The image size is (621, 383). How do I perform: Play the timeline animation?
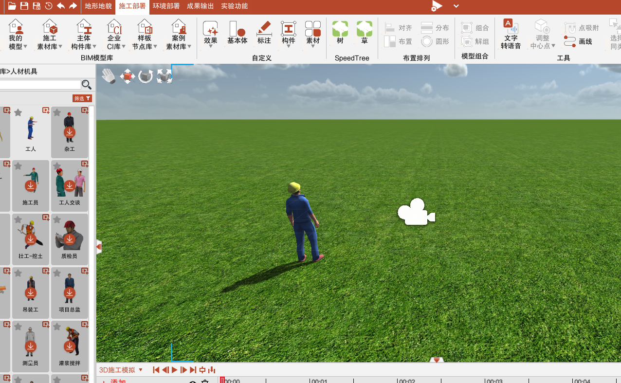(174, 370)
